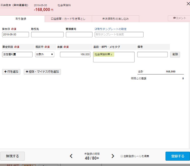The image size is (190, 166).
Task: Add 控除・マイナス行を追加 deduction row
Action: click(x=42, y=72)
